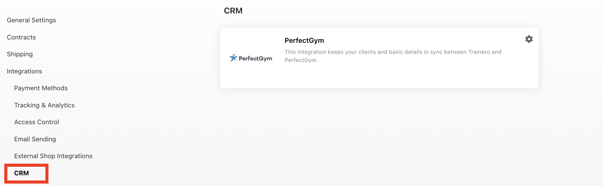This screenshot has width=603, height=186.
Task: Click the blank area below the integration card
Action: click(x=379, y=138)
